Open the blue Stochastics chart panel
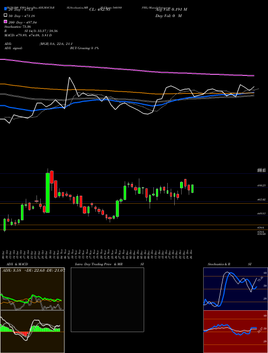This screenshot has height=353, width=268. point(235,289)
